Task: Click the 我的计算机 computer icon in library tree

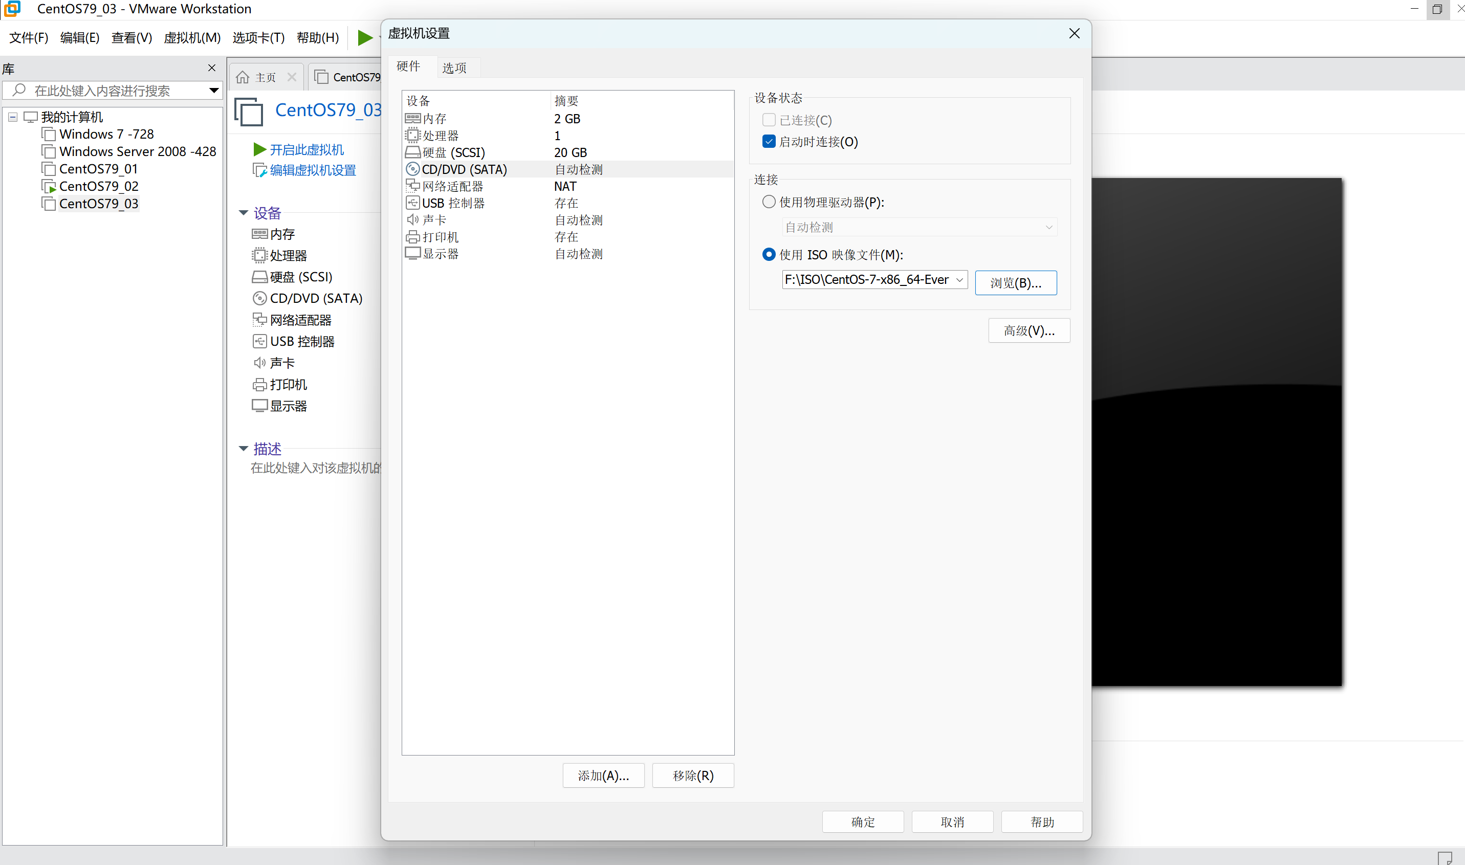Action: click(30, 117)
